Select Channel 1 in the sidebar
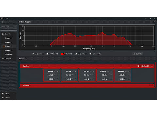 pyautogui.click(x=8, y=38)
